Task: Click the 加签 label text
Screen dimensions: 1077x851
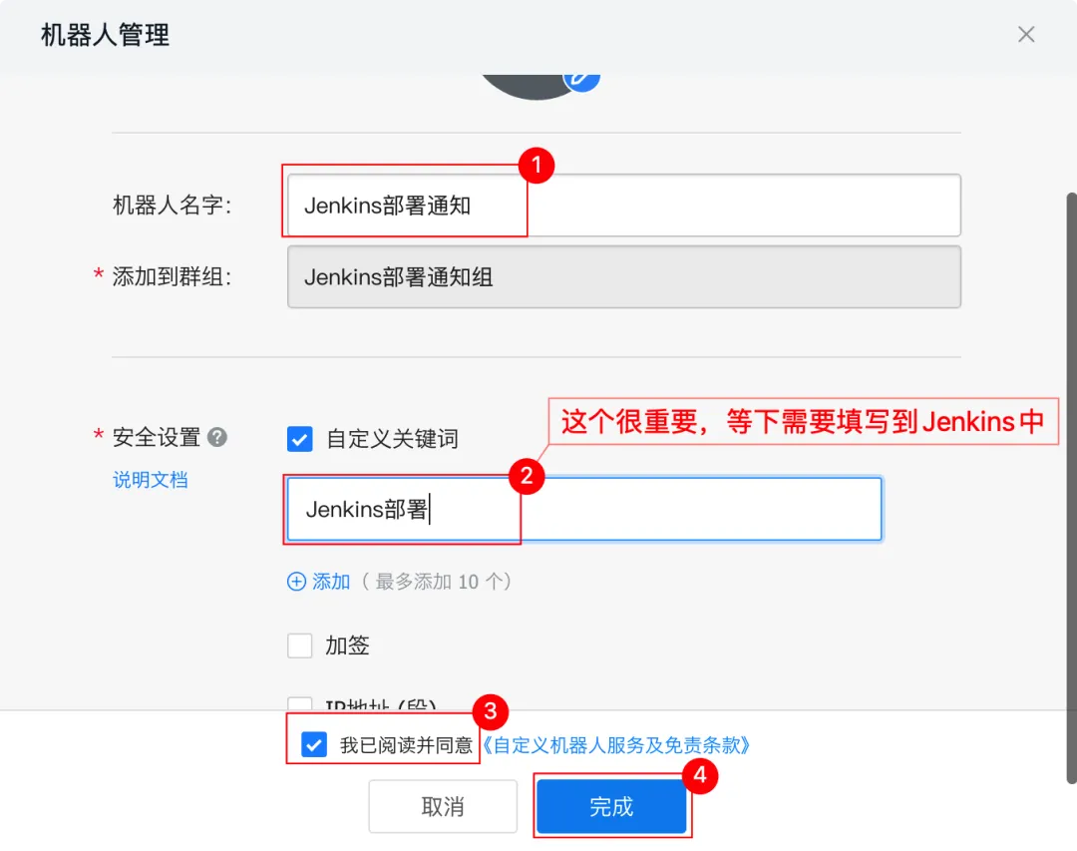Action: 348,645
